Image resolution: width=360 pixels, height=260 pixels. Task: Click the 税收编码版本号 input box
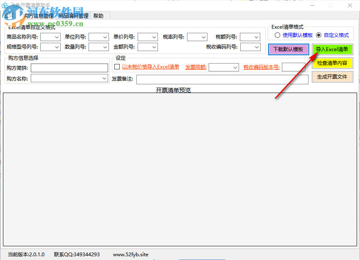293,67
